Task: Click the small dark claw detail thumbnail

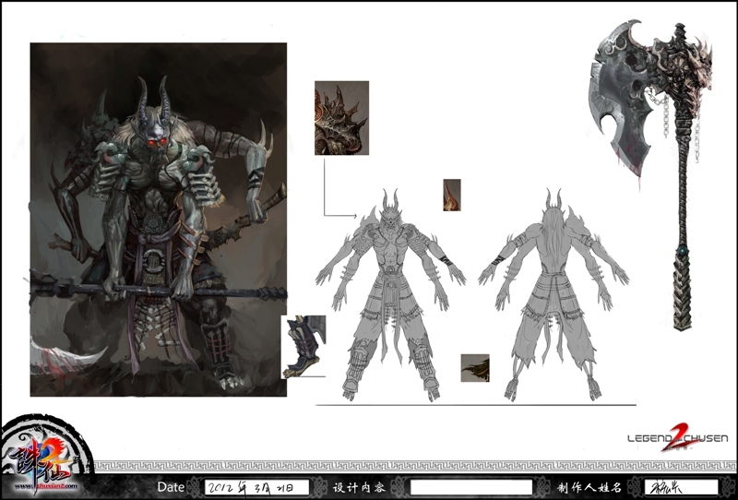Action: coord(475,367)
